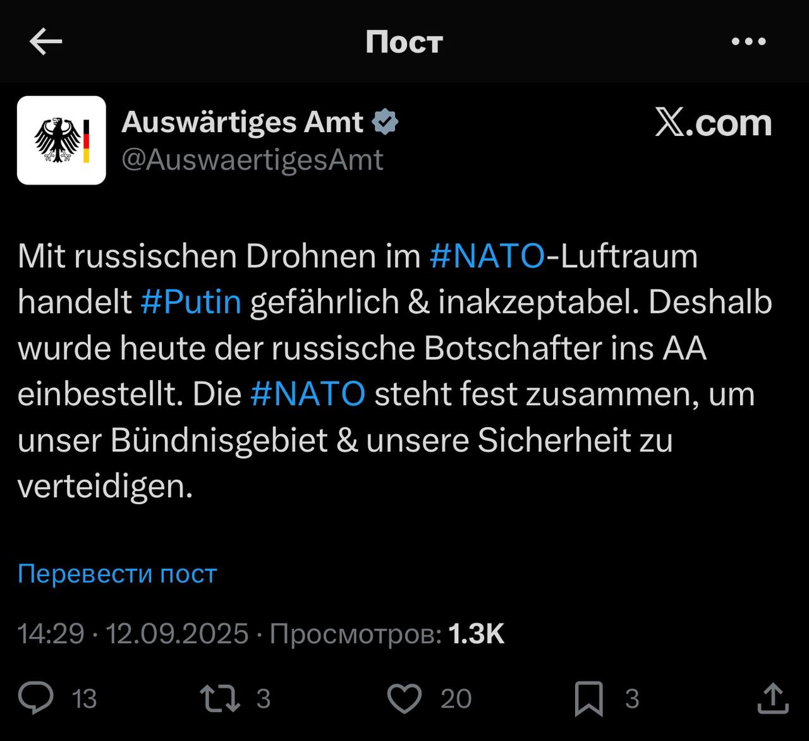Open the second #NATO hashtag after Die
This screenshot has height=741, width=809.
click(x=308, y=394)
